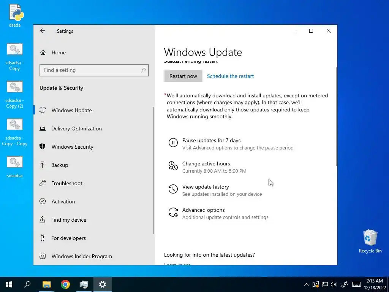Open View update history
The width and height of the screenshot is (389, 292).
point(215,190)
